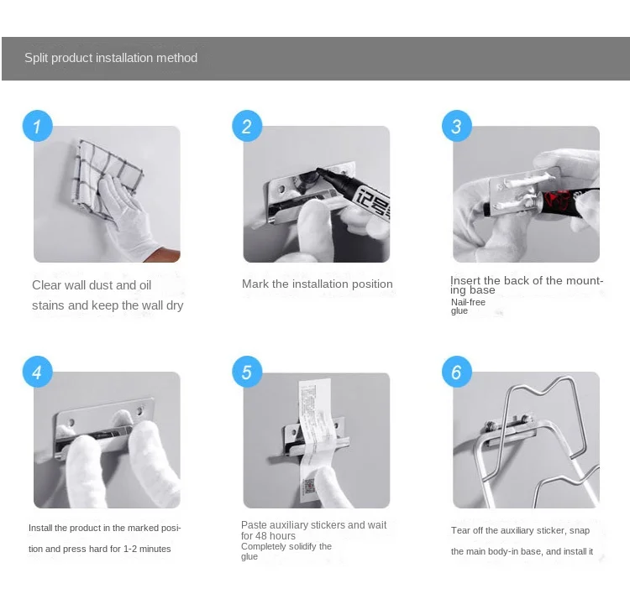Click 'Clear wall dust and oil' caption
630x594 pixels.
coord(92,285)
